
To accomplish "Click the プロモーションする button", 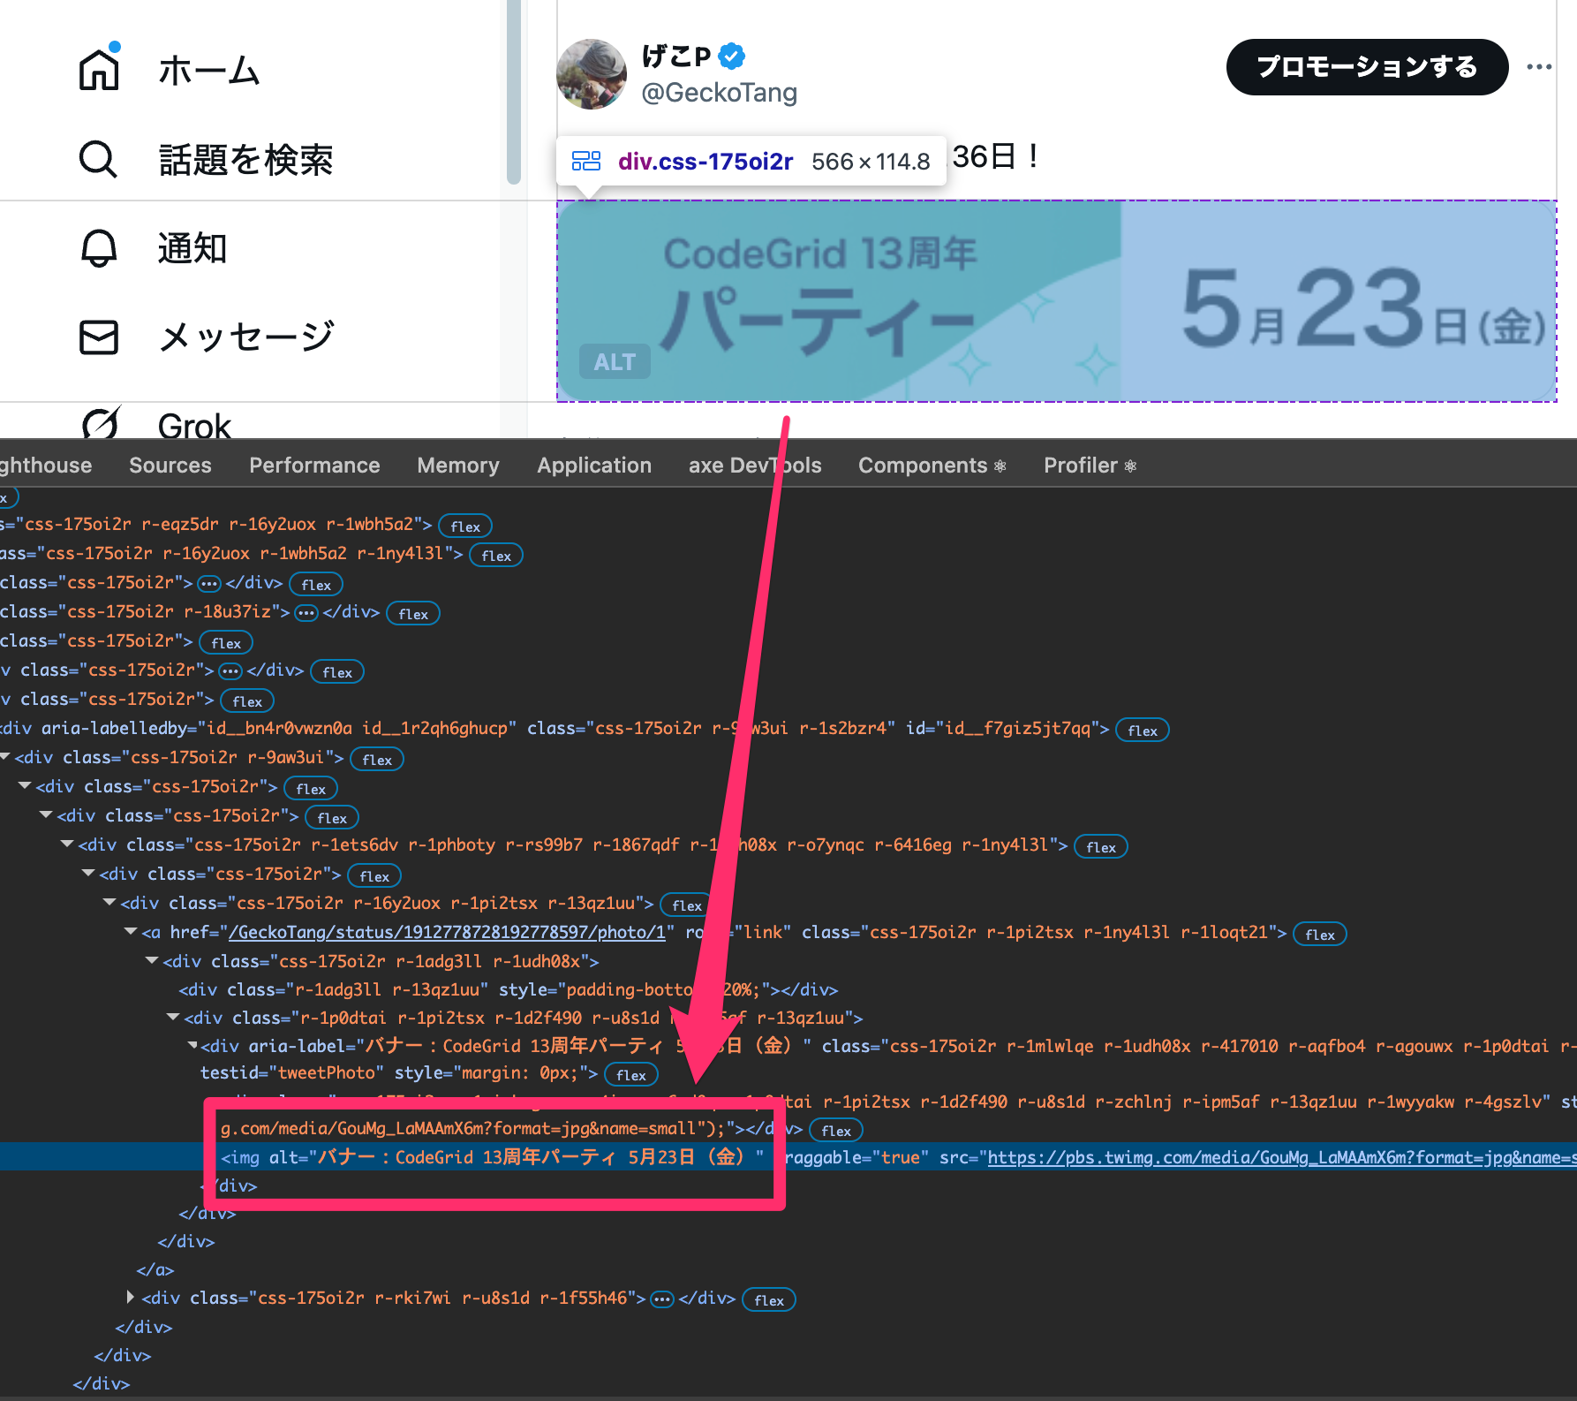I will click(1367, 67).
